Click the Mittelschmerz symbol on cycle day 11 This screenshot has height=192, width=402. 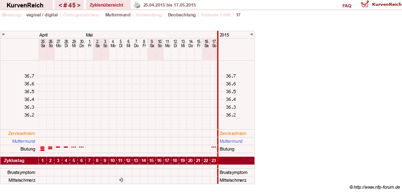click(121, 180)
